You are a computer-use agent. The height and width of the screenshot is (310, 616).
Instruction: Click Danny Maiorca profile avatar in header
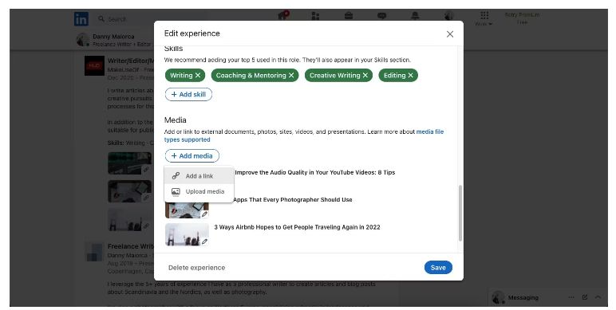[82, 40]
